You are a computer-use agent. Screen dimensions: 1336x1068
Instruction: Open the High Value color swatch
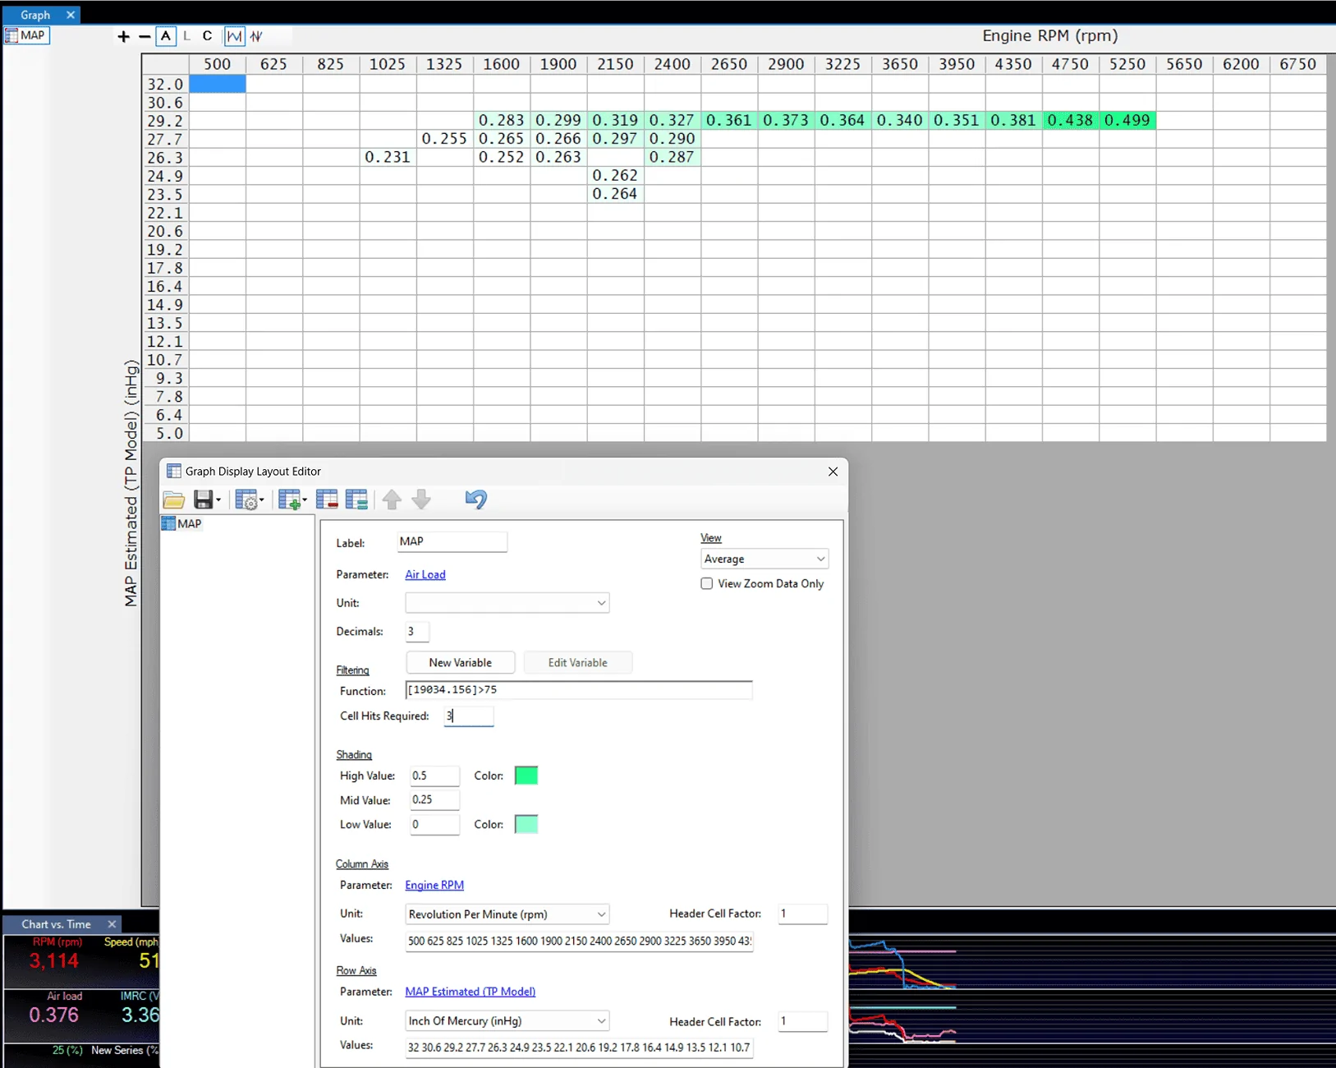coord(526,776)
